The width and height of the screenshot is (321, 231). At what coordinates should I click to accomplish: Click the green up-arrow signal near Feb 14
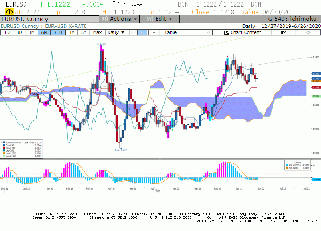[x=72, y=129]
